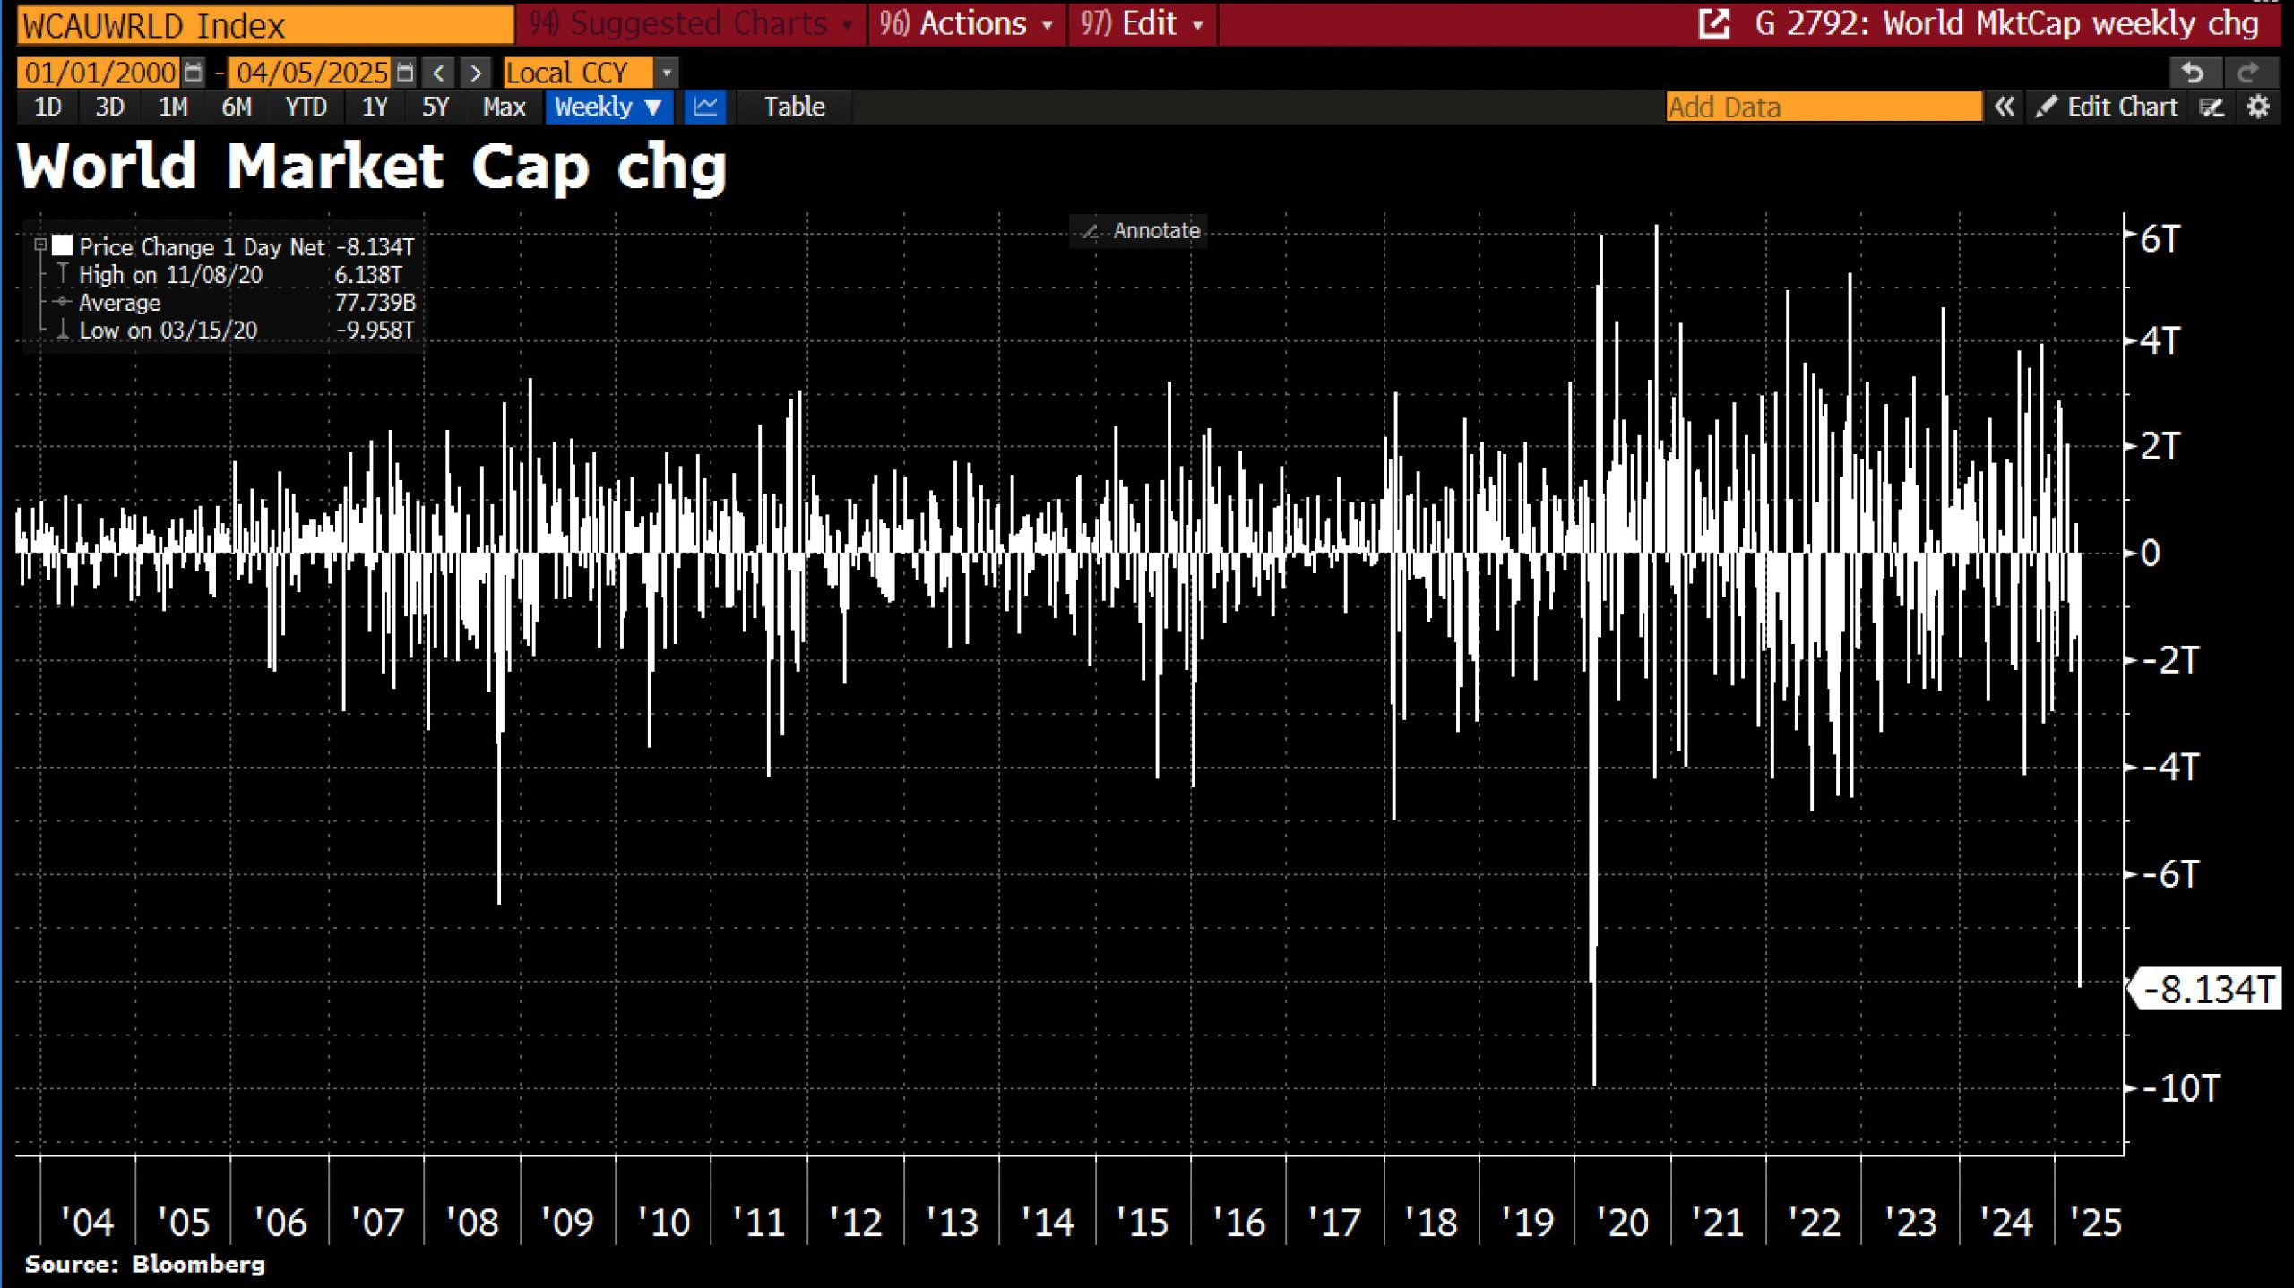
Task: Redo the last chart change
Action: pos(2248,73)
